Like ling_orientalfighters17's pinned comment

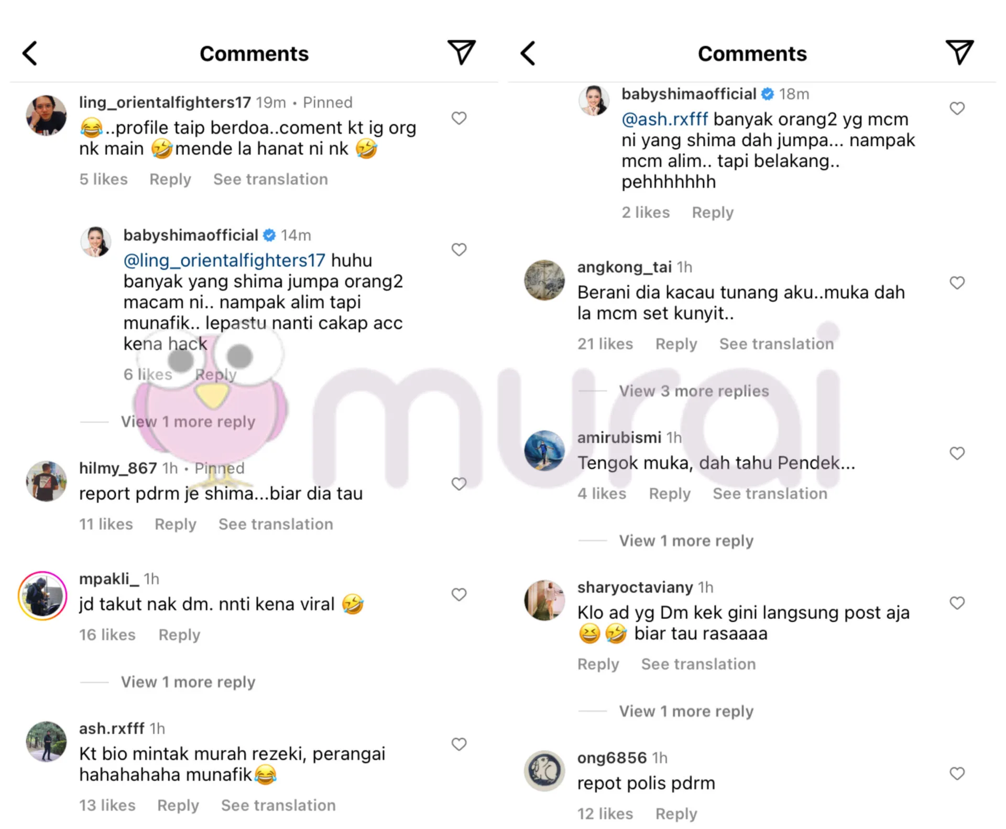click(459, 118)
